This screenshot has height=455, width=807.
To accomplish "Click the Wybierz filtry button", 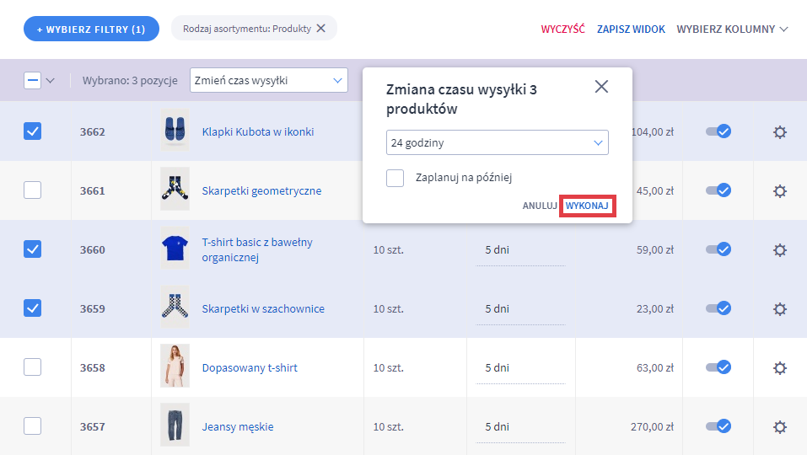I will 91,29.
